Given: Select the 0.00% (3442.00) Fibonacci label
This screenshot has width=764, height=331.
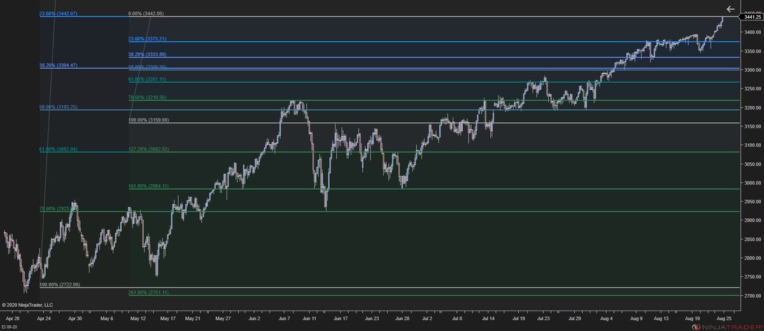Looking at the screenshot, I should pyautogui.click(x=146, y=13).
